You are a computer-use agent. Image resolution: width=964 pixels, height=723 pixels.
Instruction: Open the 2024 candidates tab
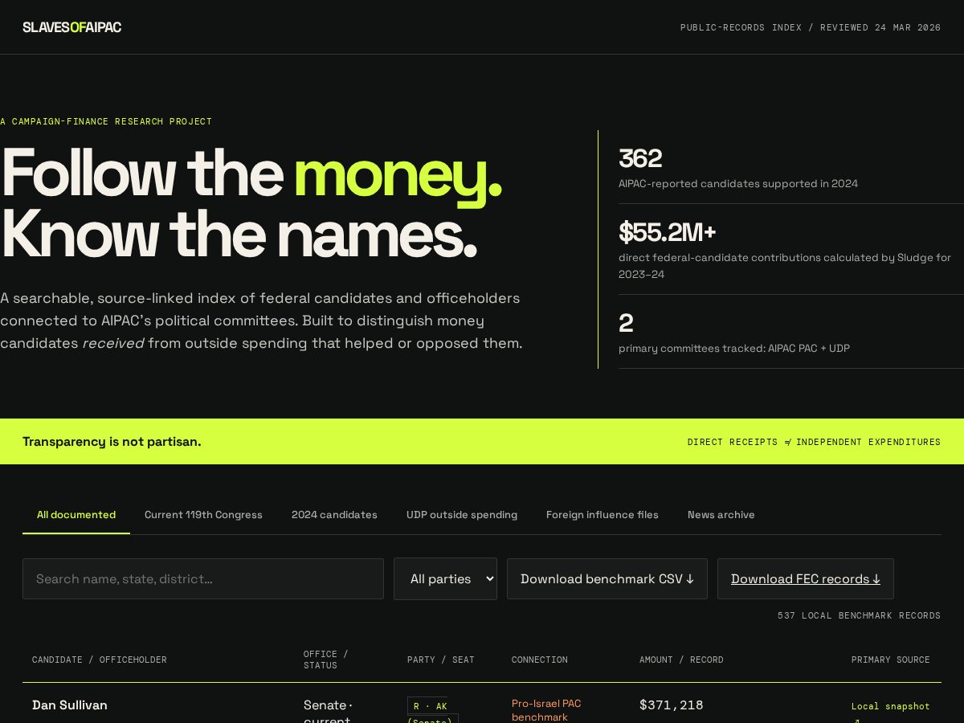[x=334, y=515]
